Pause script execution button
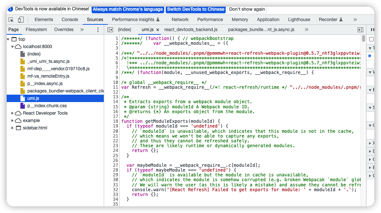This screenshot has height=213, width=381. [372, 30]
